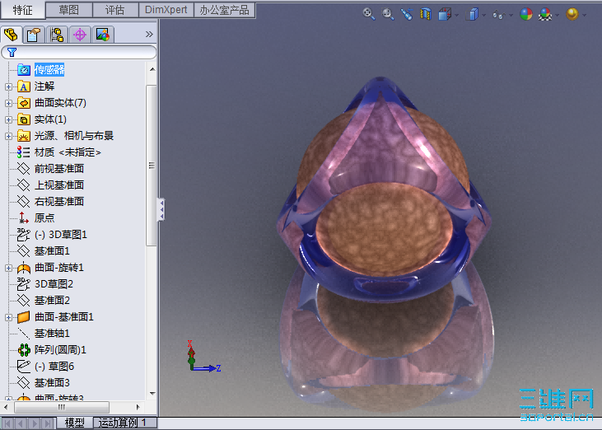Switch to the DimXpert tab
The image size is (602, 430).
click(x=166, y=10)
